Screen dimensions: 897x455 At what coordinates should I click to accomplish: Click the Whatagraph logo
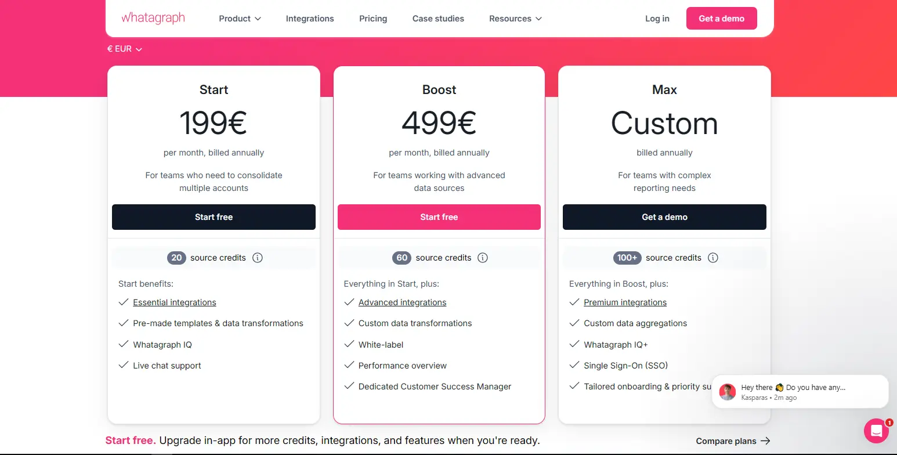coord(153,18)
